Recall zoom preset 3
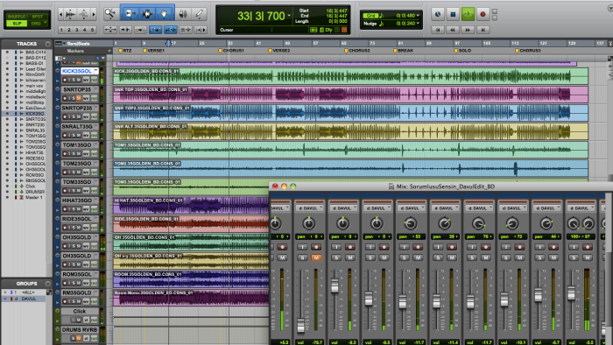613x345 pixels. 77,30
